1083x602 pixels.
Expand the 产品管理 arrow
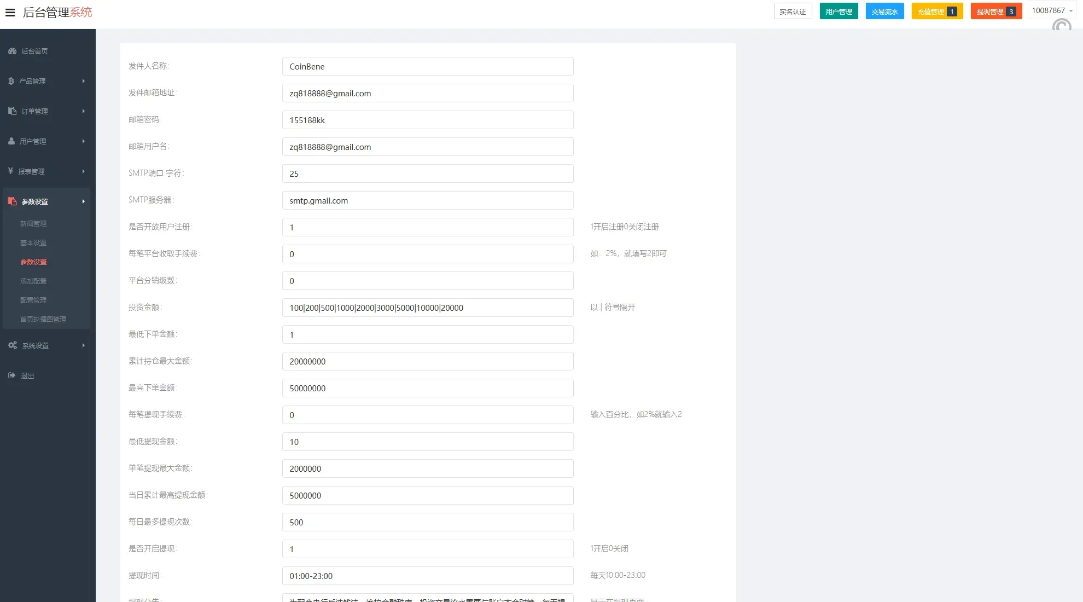(83, 81)
